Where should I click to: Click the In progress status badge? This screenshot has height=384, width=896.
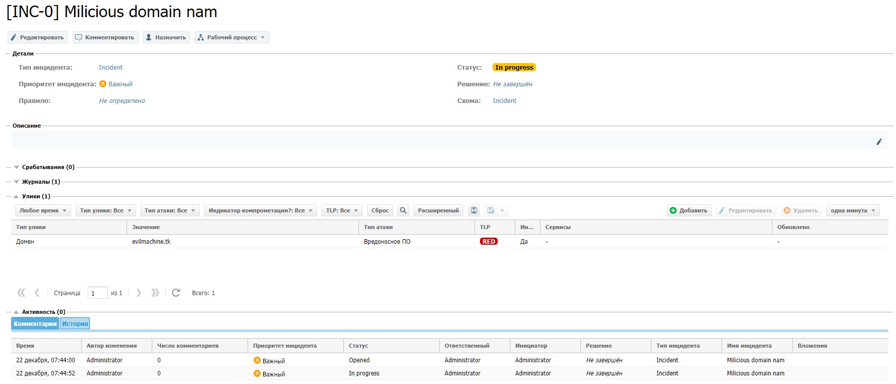[514, 68]
